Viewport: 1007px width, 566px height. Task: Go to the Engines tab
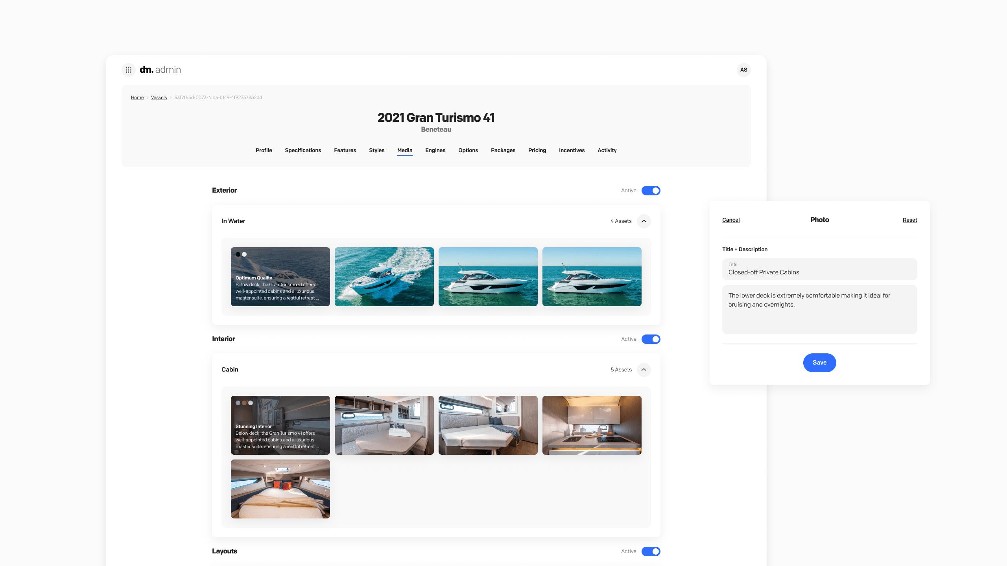[435, 150]
